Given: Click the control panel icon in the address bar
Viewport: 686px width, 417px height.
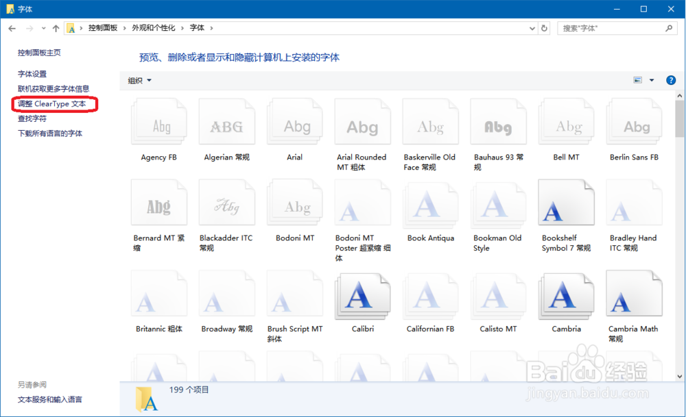Looking at the screenshot, I should [x=72, y=28].
